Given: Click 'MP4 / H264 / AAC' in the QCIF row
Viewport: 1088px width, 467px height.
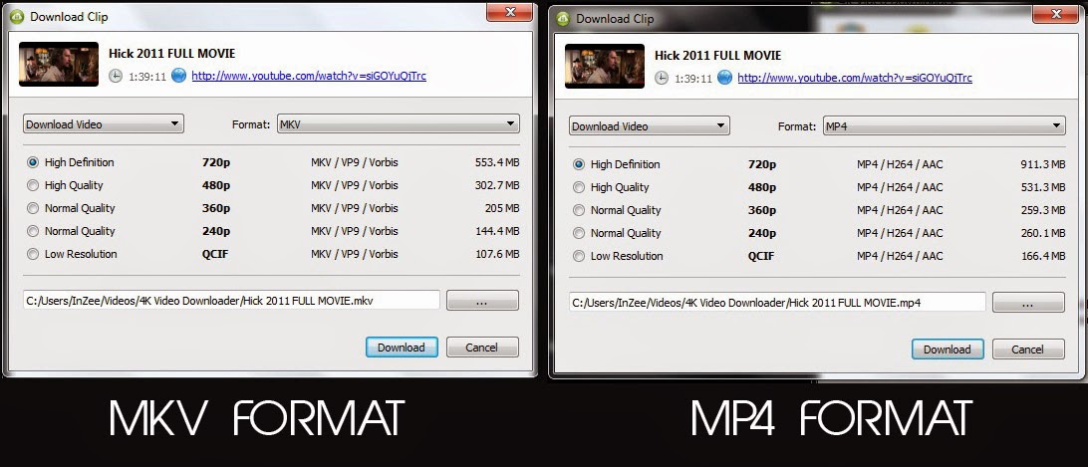Looking at the screenshot, I should coord(900,256).
